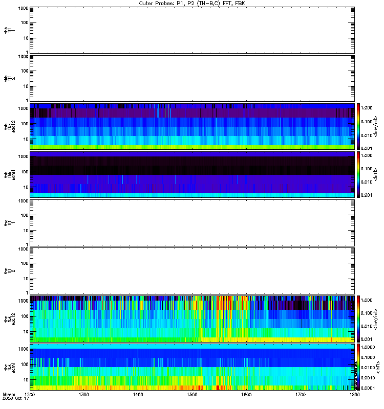384x409 pixels.
Task: Click the "10" y-axis label of thb fbk edc12 panel
Action: pos(26,139)
